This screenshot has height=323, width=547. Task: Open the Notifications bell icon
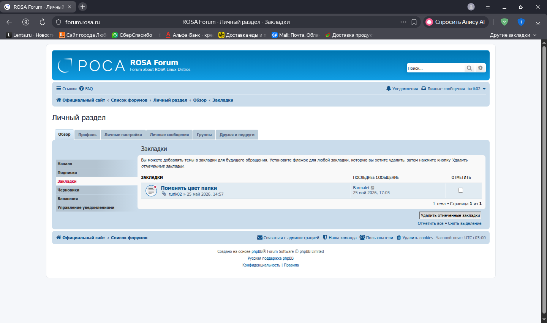pos(388,89)
